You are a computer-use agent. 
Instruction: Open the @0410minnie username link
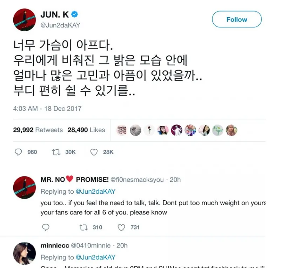point(91,246)
